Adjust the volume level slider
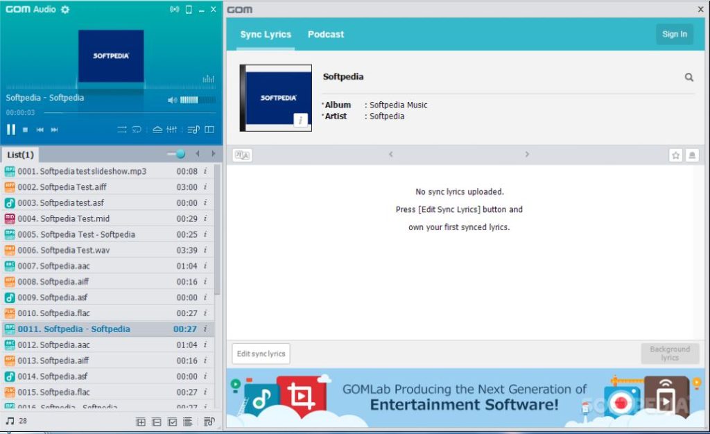This screenshot has width=710, height=434. coord(198,100)
